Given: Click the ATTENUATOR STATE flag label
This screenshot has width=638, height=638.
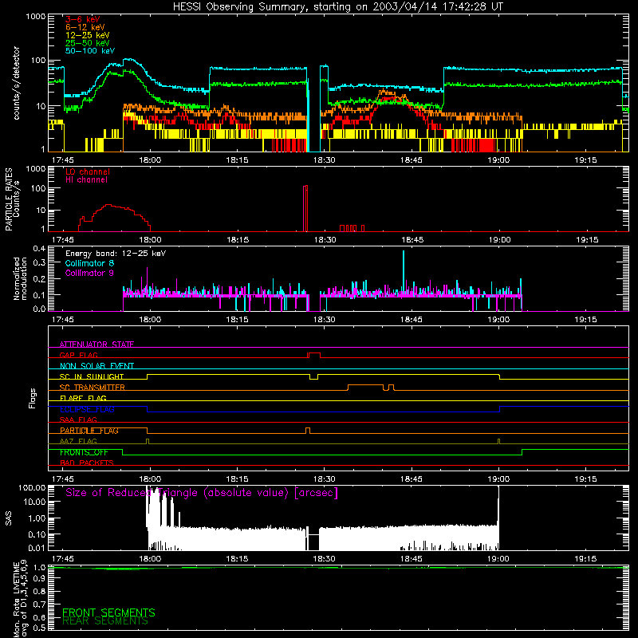Looking at the screenshot, I should [x=96, y=345].
